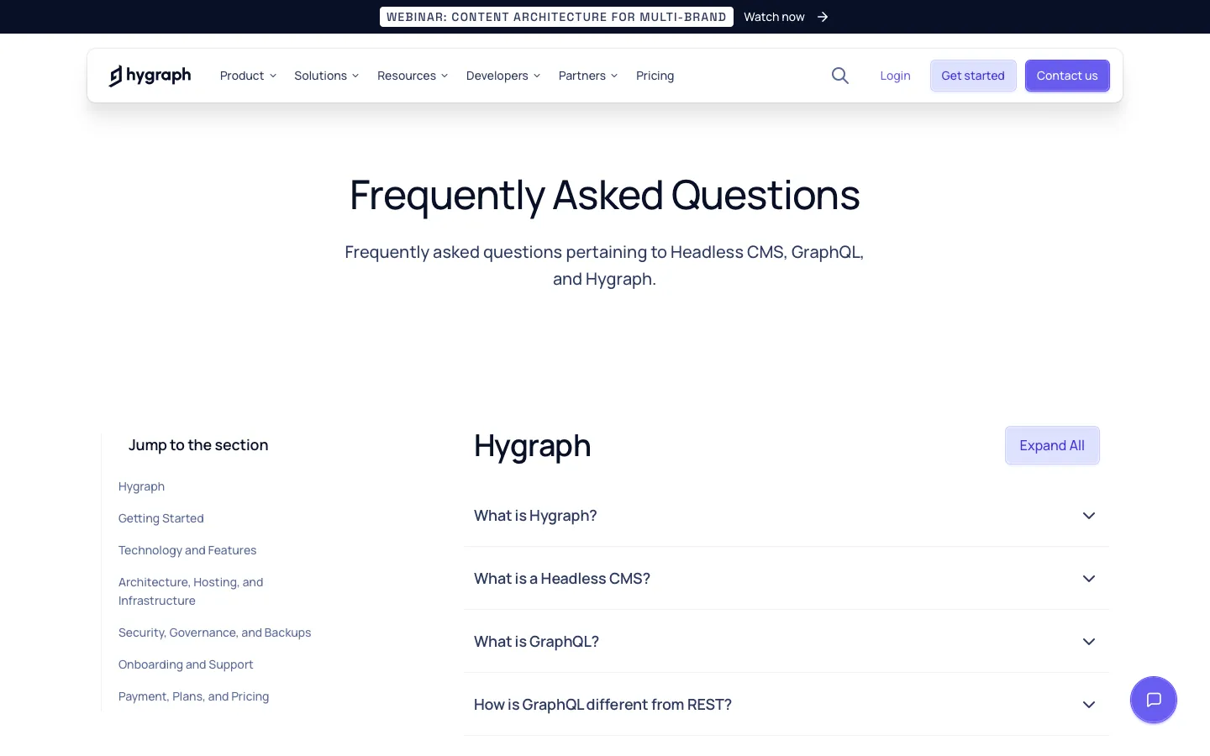The height and width of the screenshot is (756, 1210).
Task: Go to the Pricing page
Action: click(655, 76)
